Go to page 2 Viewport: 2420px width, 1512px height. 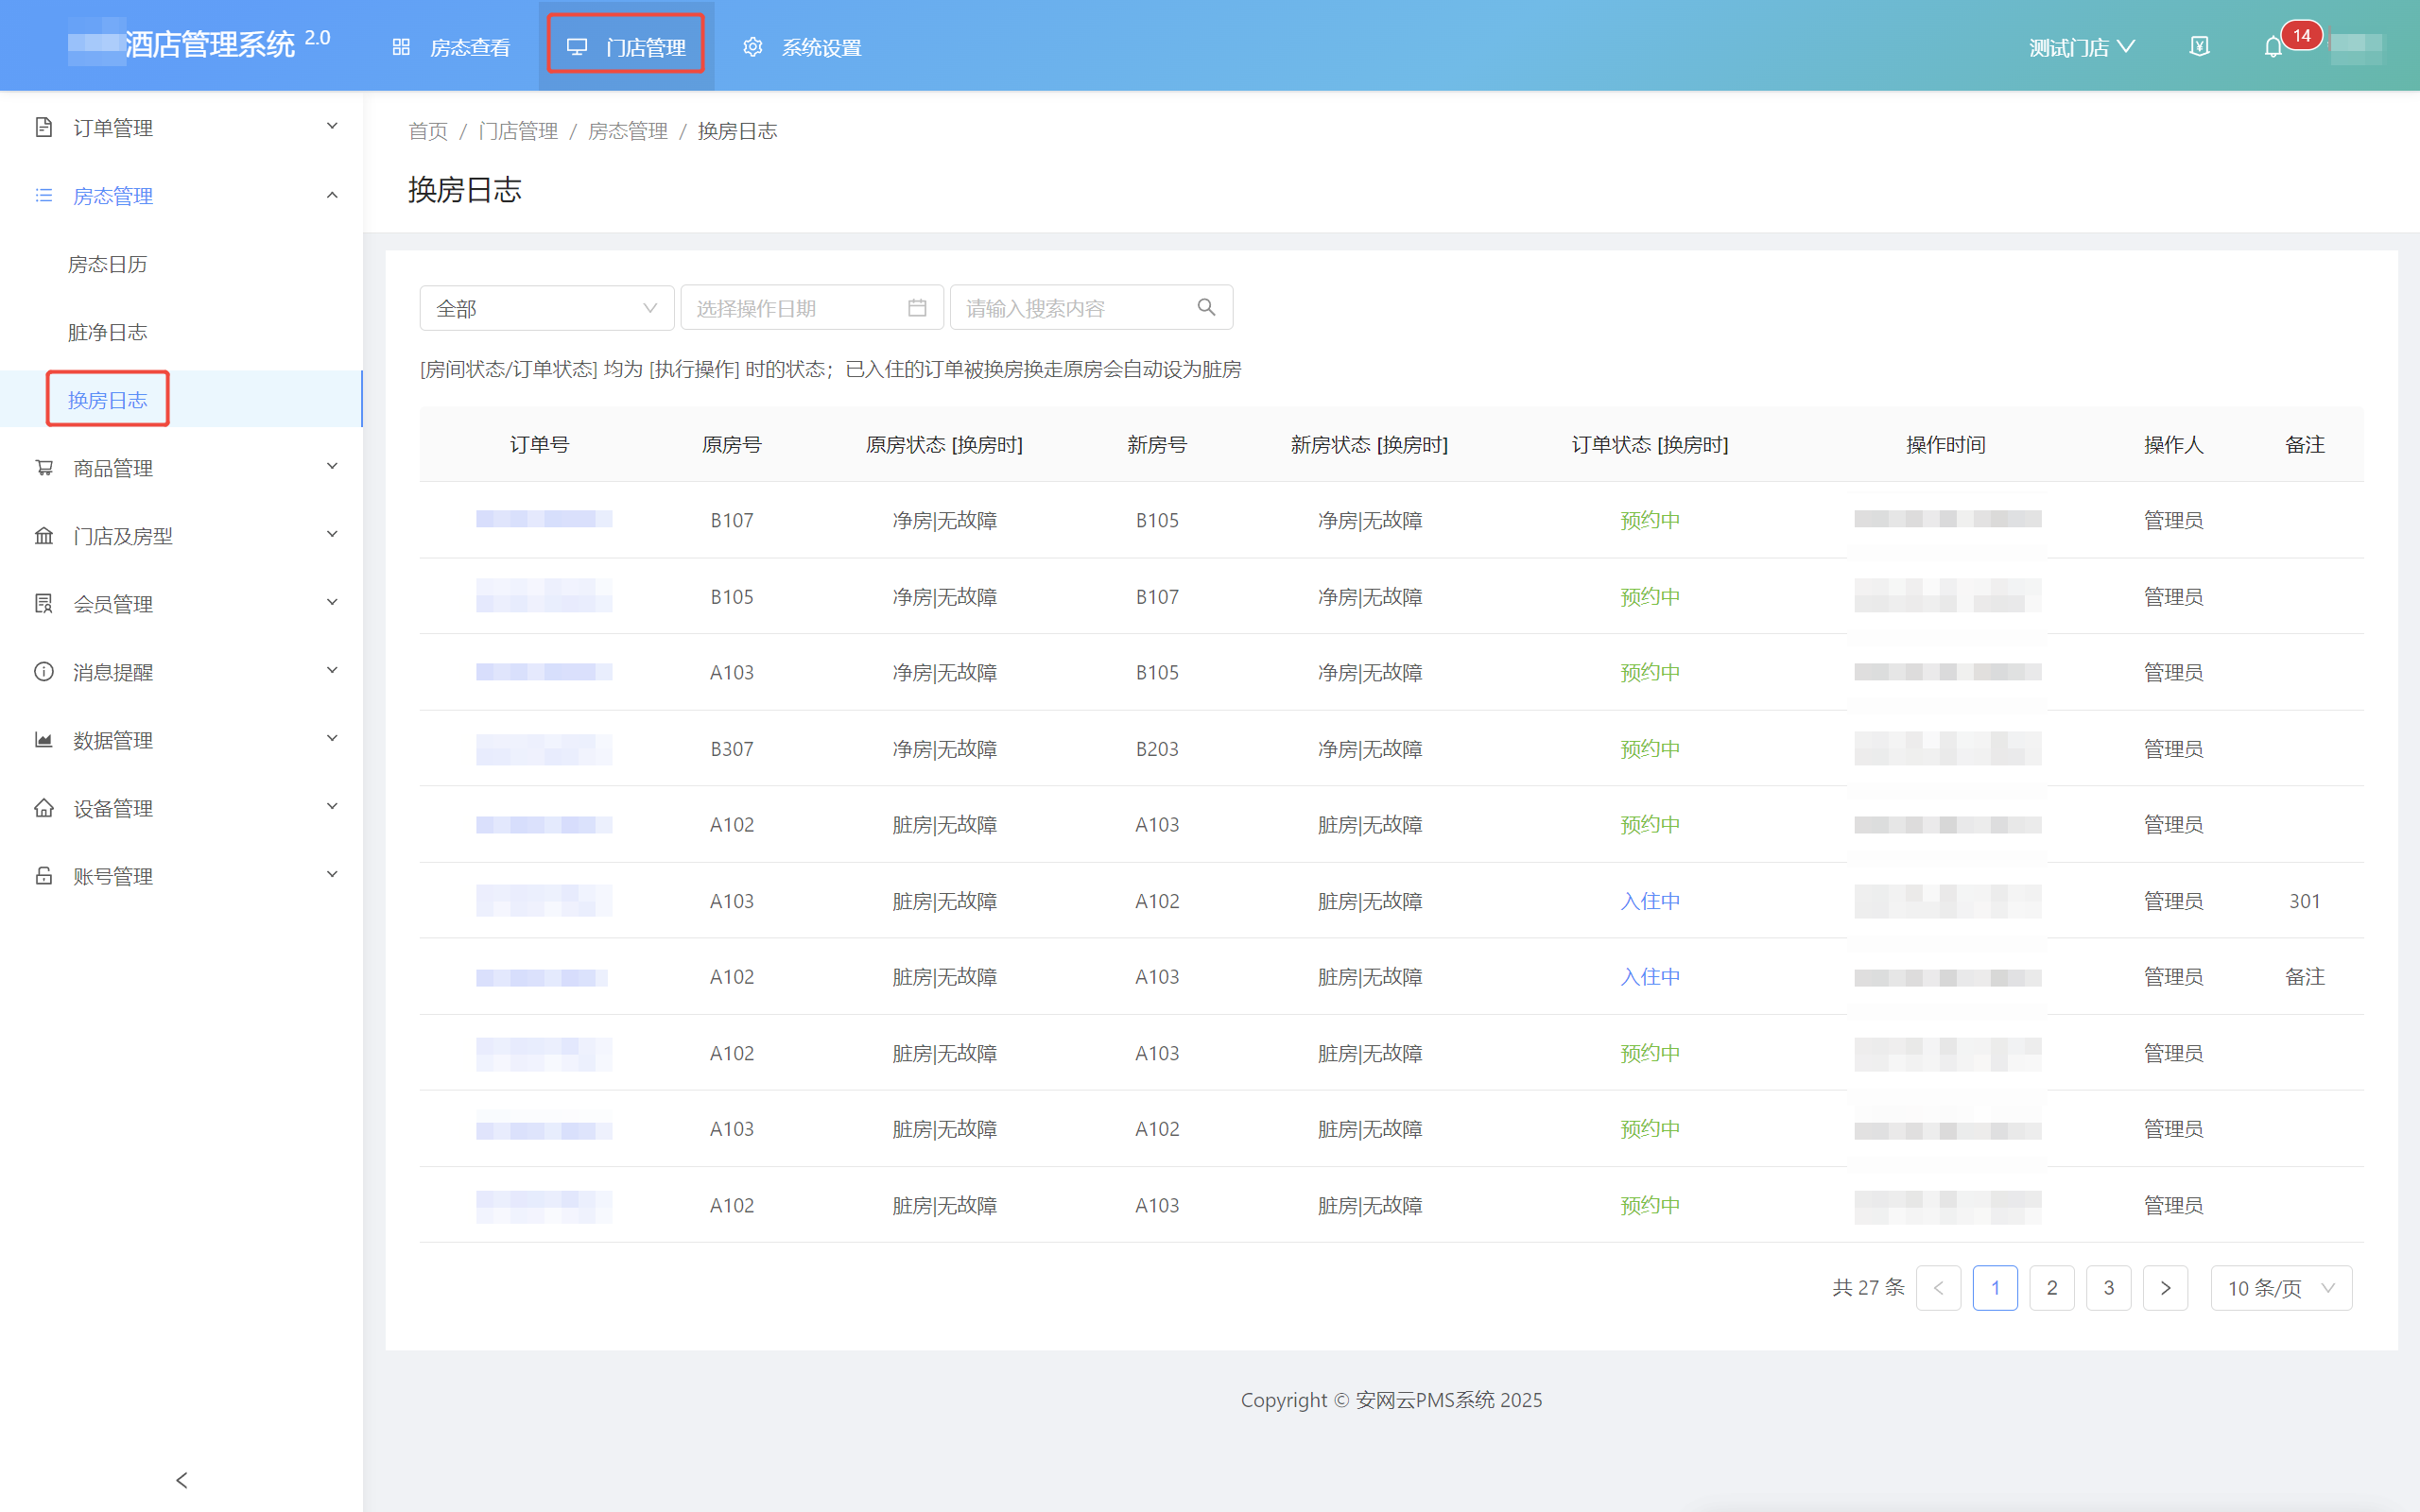pos(2052,1288)
